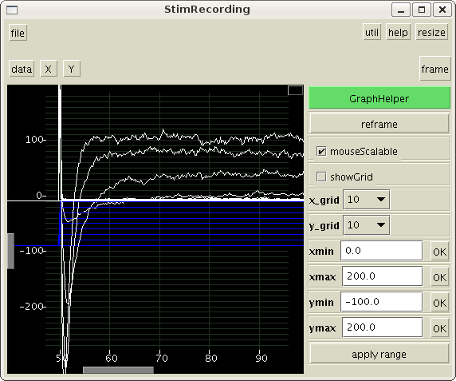Click the X axis button
The height and width of the screenshot is (381, 456).
pos(49,69)
